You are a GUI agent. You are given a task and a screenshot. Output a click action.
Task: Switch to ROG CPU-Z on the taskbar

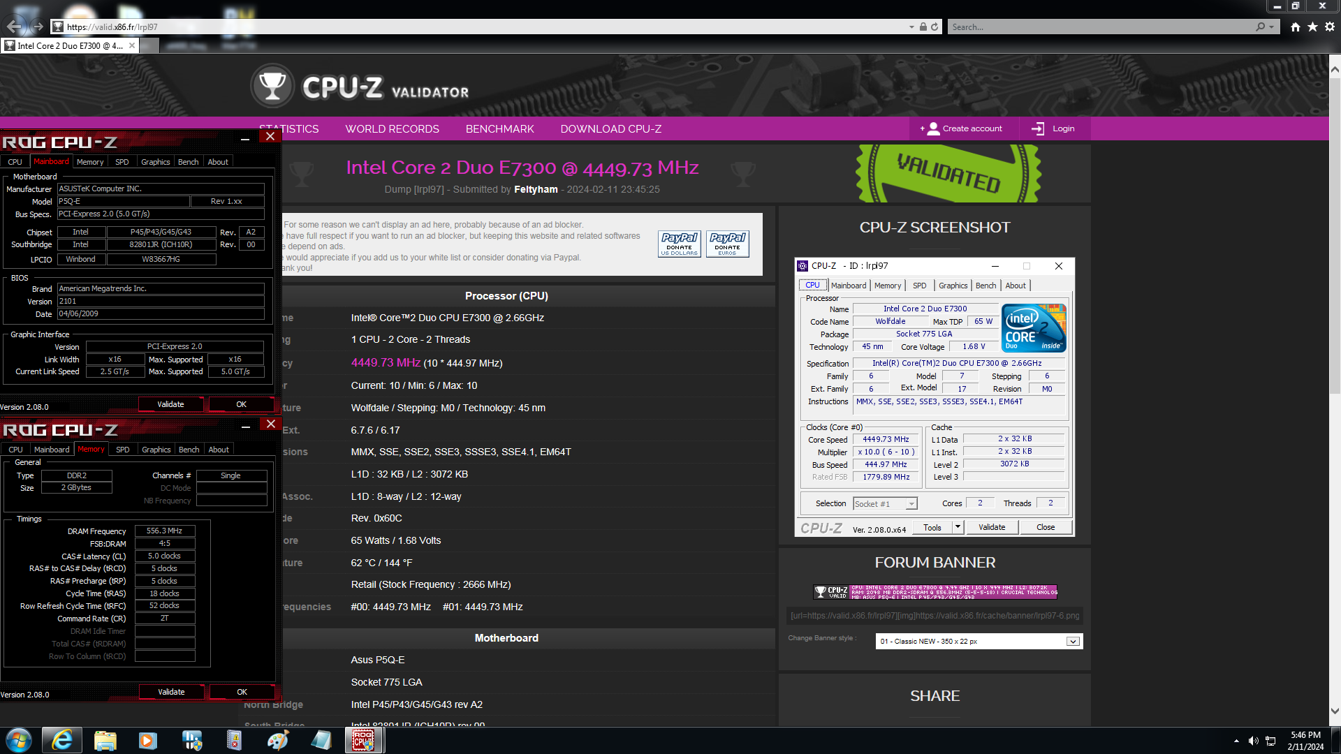click(x=364, y=740)
